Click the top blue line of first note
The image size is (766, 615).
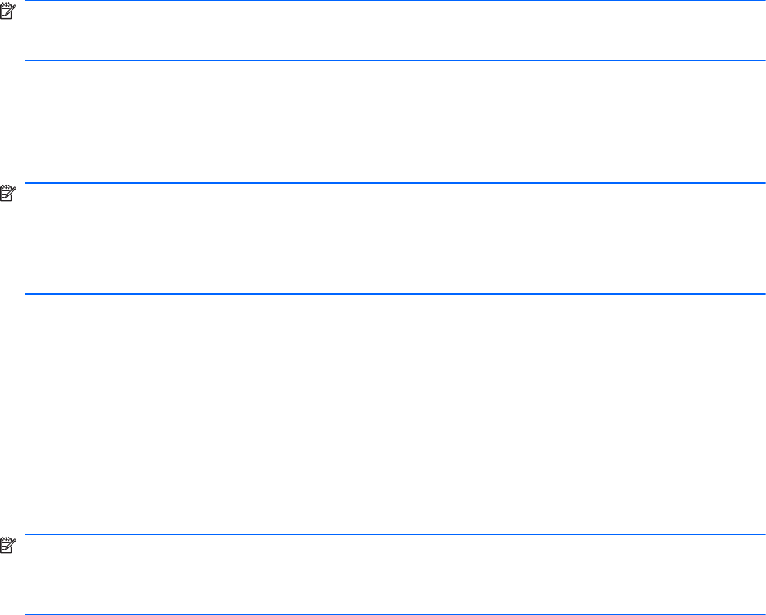[x=395, y=1]
